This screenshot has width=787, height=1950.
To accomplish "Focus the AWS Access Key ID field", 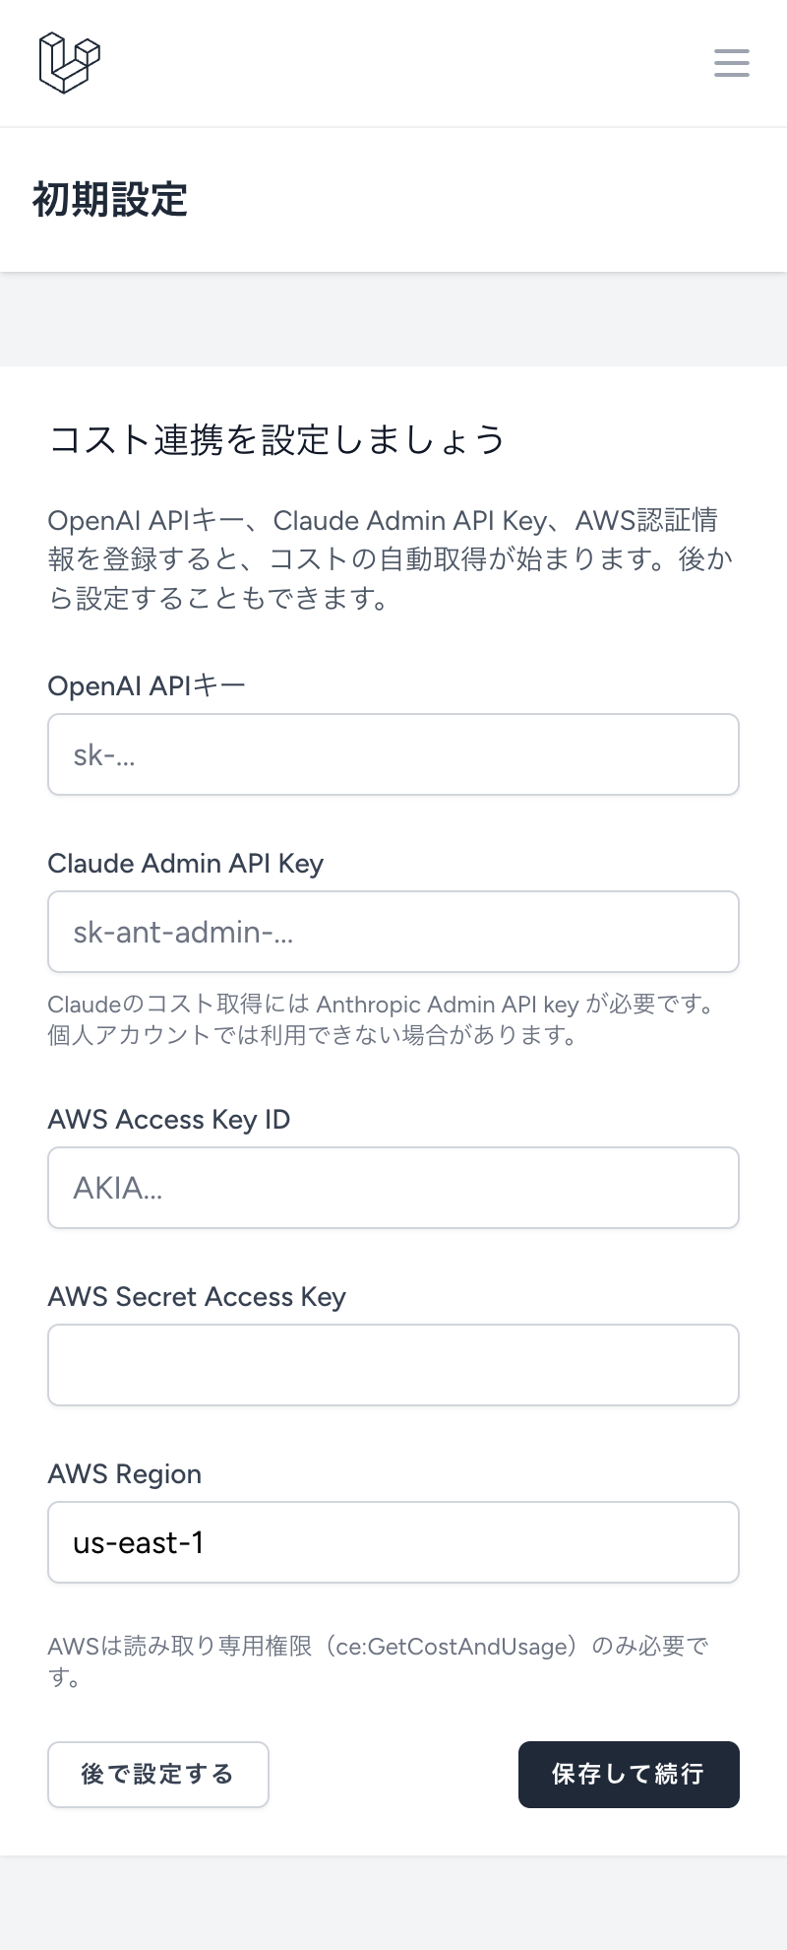I will (393, 1188).
